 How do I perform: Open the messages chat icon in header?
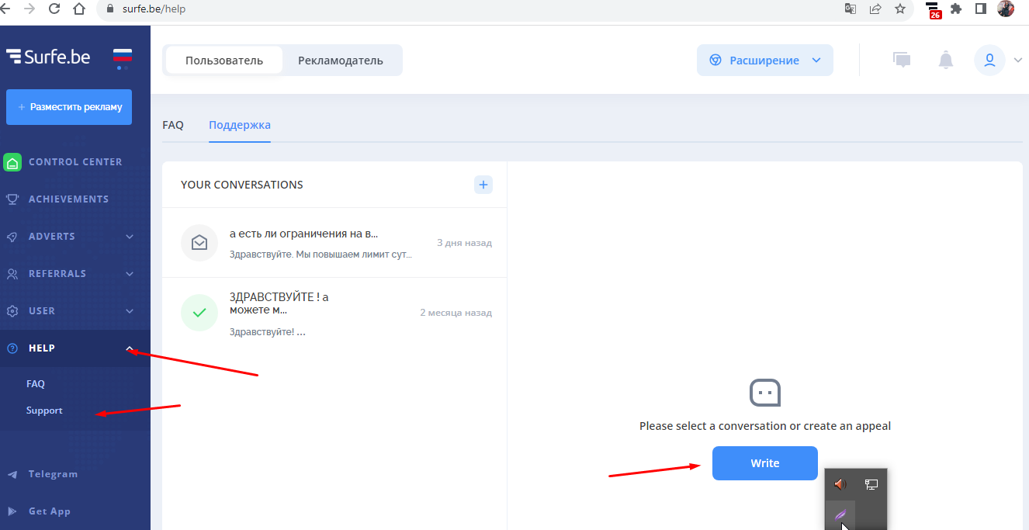902,60
